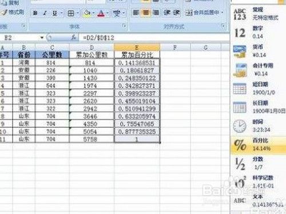Open Font group dialog launcher

click(124, 25)
